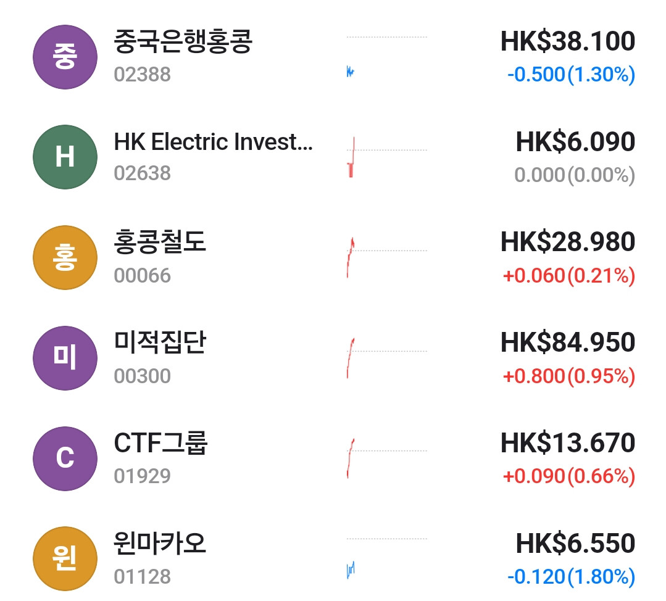Click the -0.120(1.80%) change value
Image resolution: width=666 pixels, height=601 pixels.
click(571, 577)
